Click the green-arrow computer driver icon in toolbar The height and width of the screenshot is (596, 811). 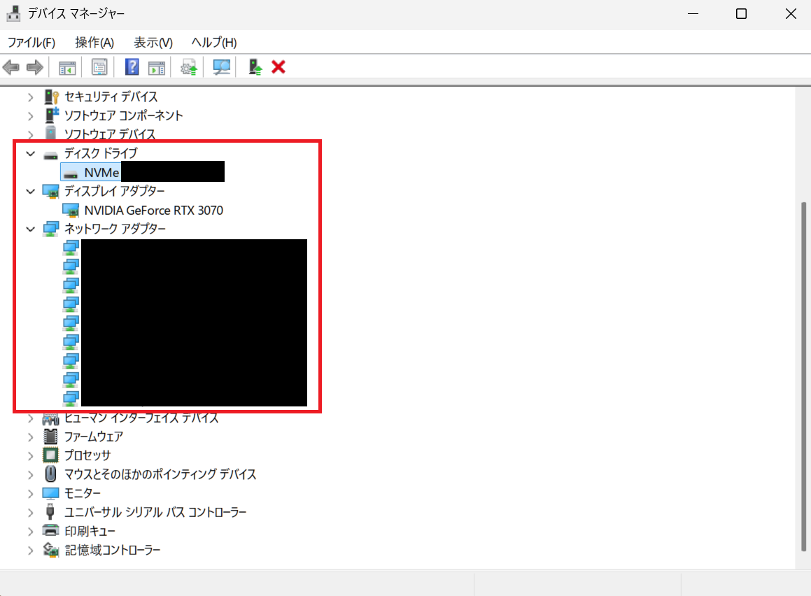click(255, 67)
